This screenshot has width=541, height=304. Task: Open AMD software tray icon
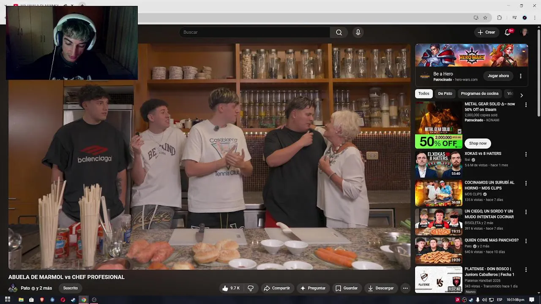tap(457, 300)
